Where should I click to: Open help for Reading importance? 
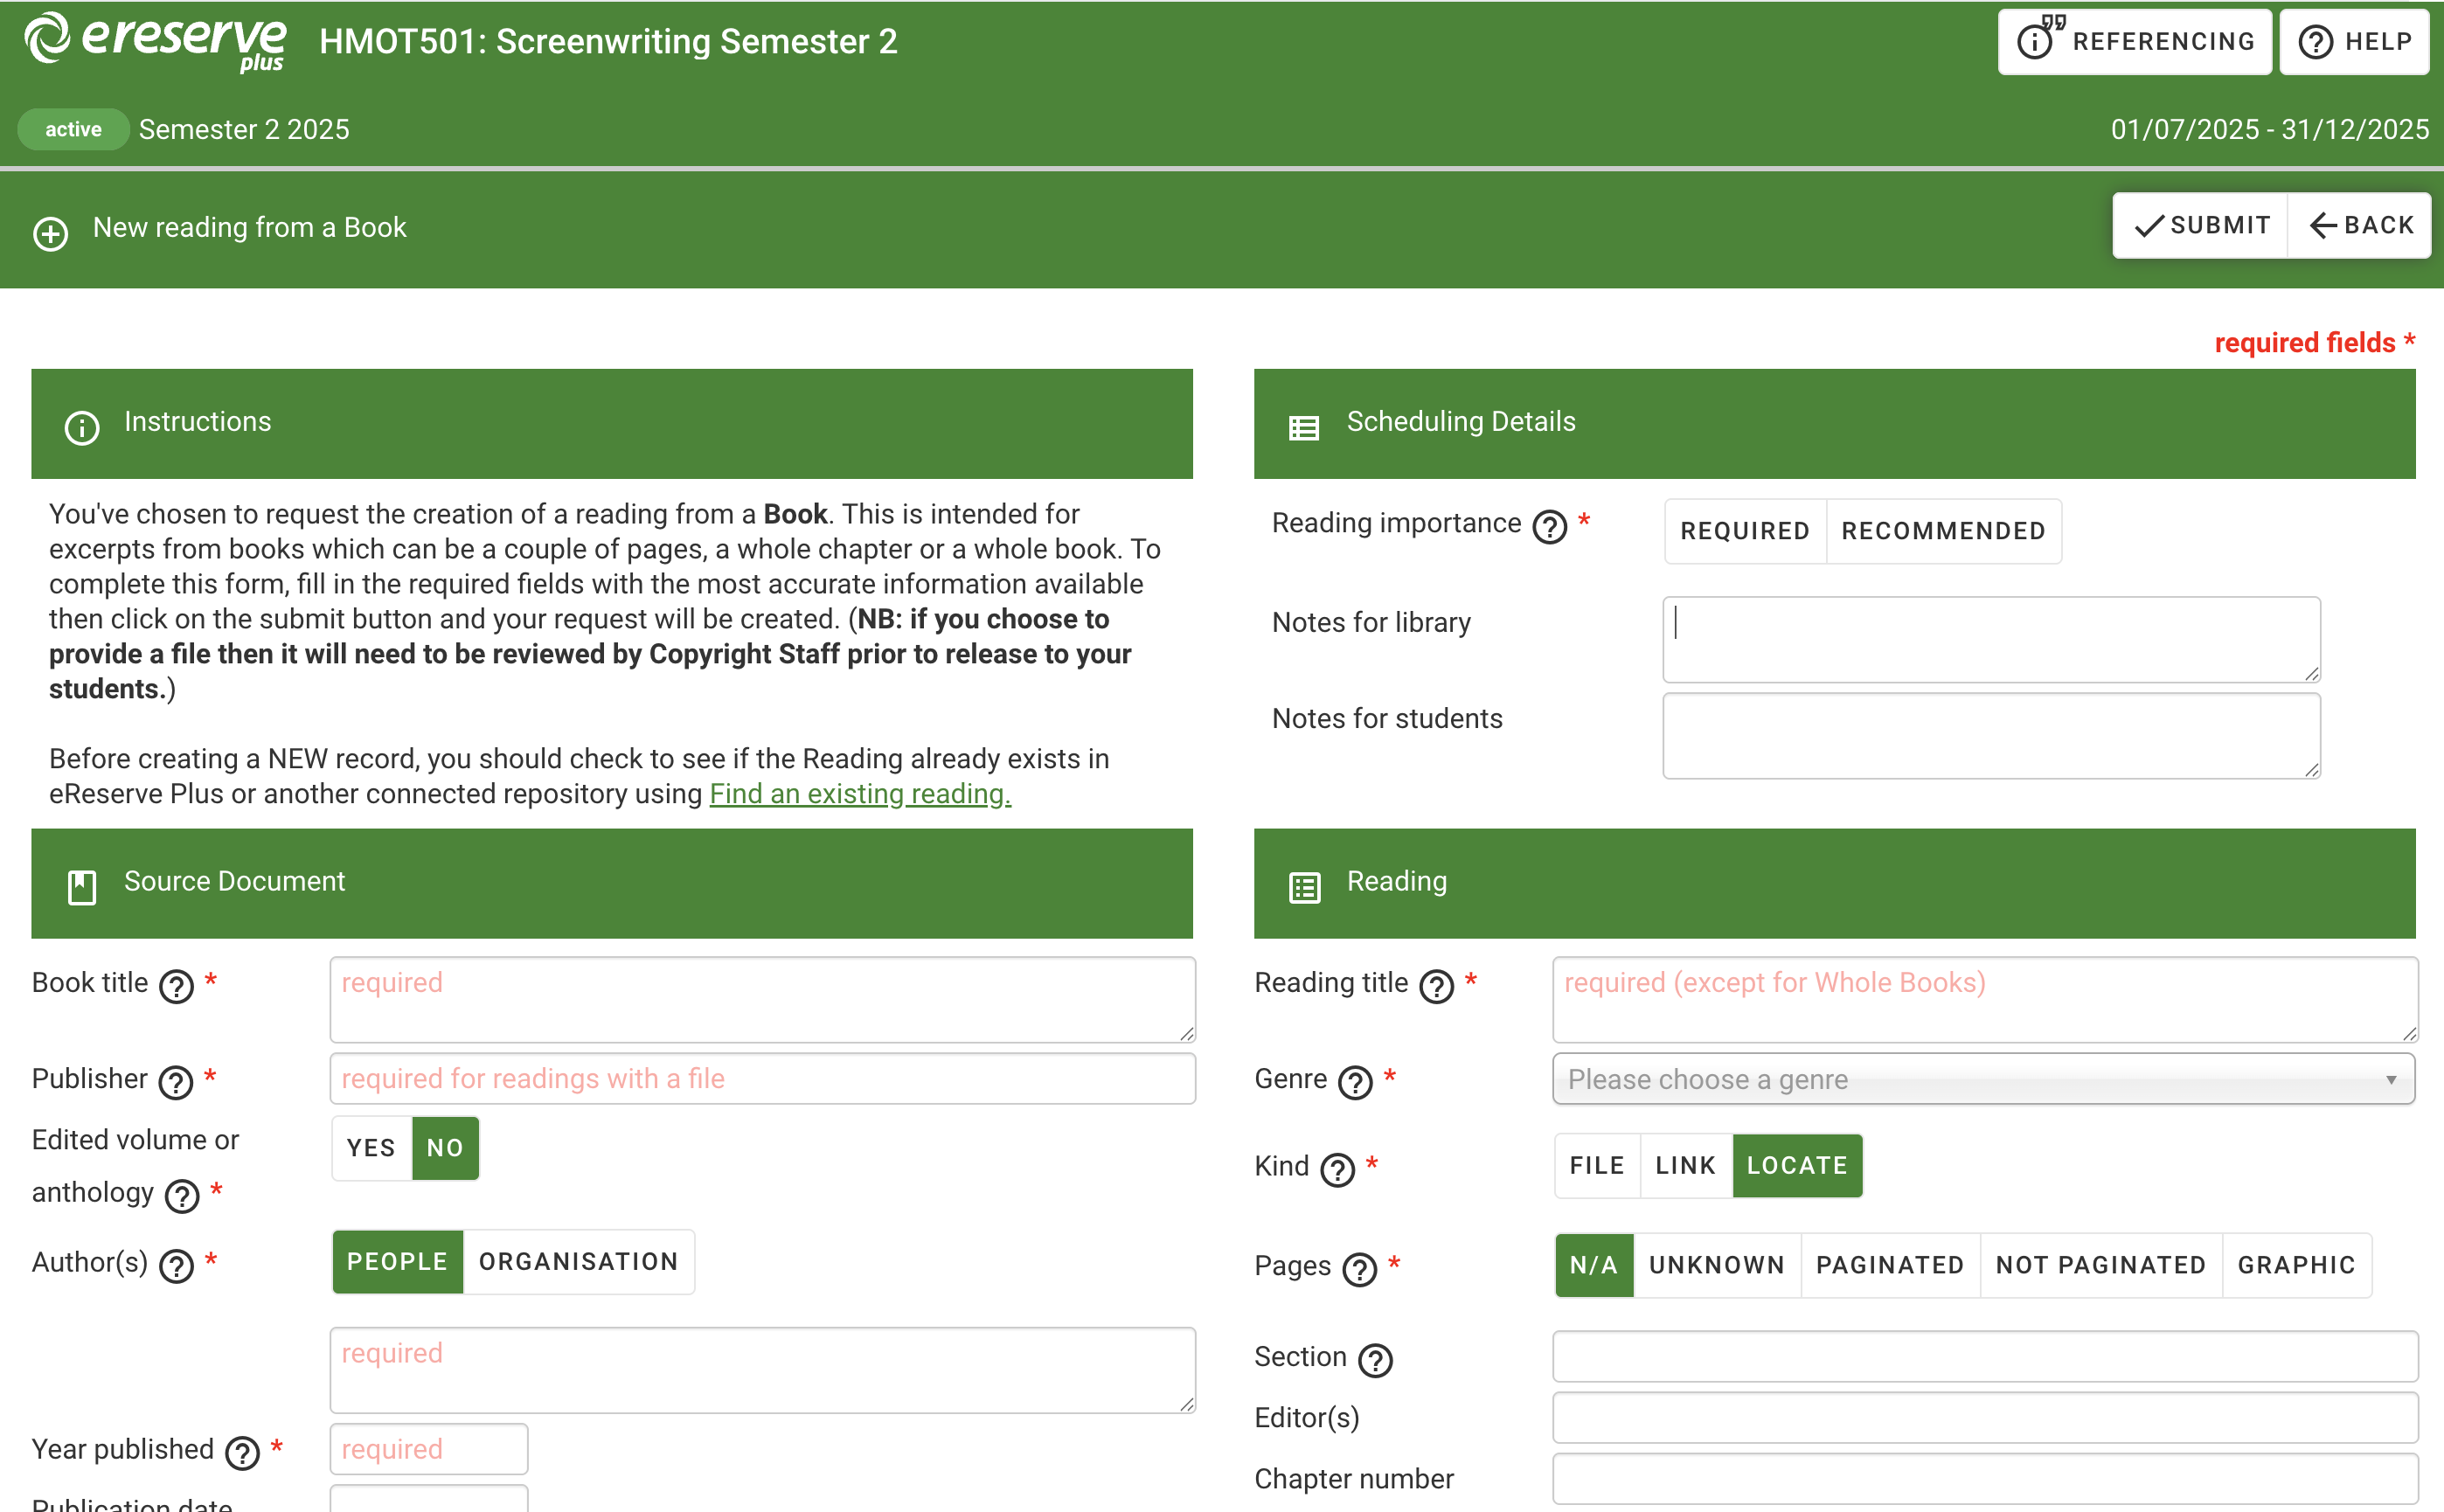click(x=1548, y=527)
